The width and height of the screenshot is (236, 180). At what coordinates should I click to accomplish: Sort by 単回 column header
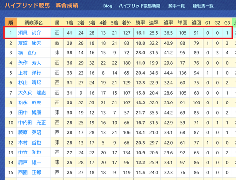click(x=183, y=22)
